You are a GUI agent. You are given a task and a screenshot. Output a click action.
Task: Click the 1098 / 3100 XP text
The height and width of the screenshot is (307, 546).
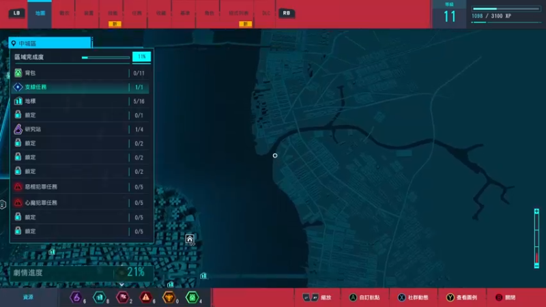pyautogui.click(x=491, y=16)
